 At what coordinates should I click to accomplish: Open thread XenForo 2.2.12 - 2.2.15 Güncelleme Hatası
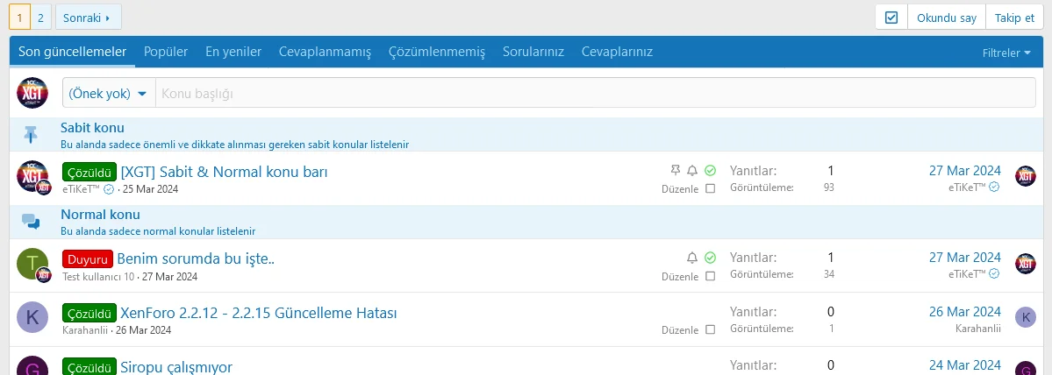point(259,313)
